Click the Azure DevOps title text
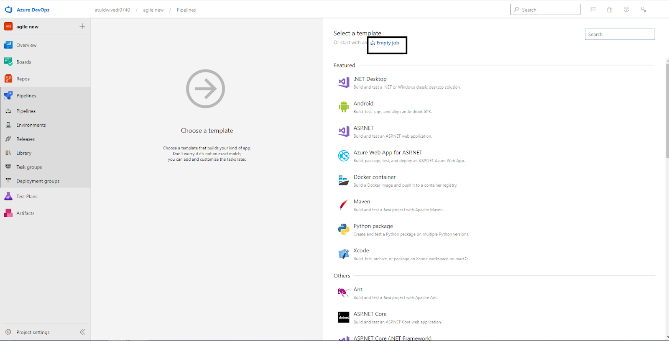Screen dimensions: 669x341 tap(33, 10)
